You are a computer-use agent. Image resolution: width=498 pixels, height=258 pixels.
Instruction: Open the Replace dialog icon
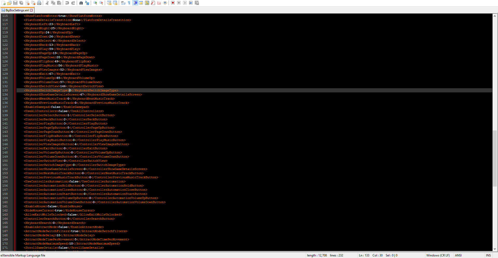point(87,3)
